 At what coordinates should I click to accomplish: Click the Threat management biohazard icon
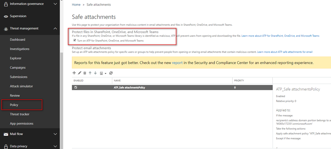click(x=6, y=29)
